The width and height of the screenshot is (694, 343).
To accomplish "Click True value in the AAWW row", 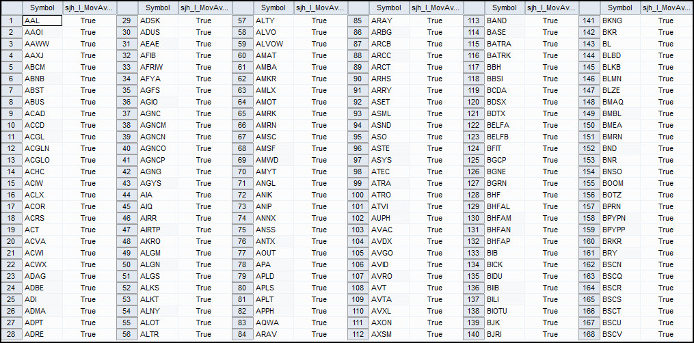I will [x=88, y=44].
